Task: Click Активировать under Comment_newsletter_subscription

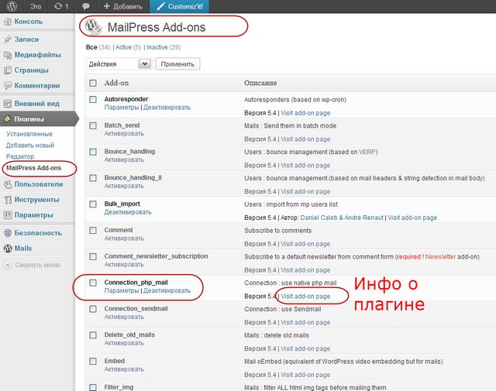Action: point(124,265)
